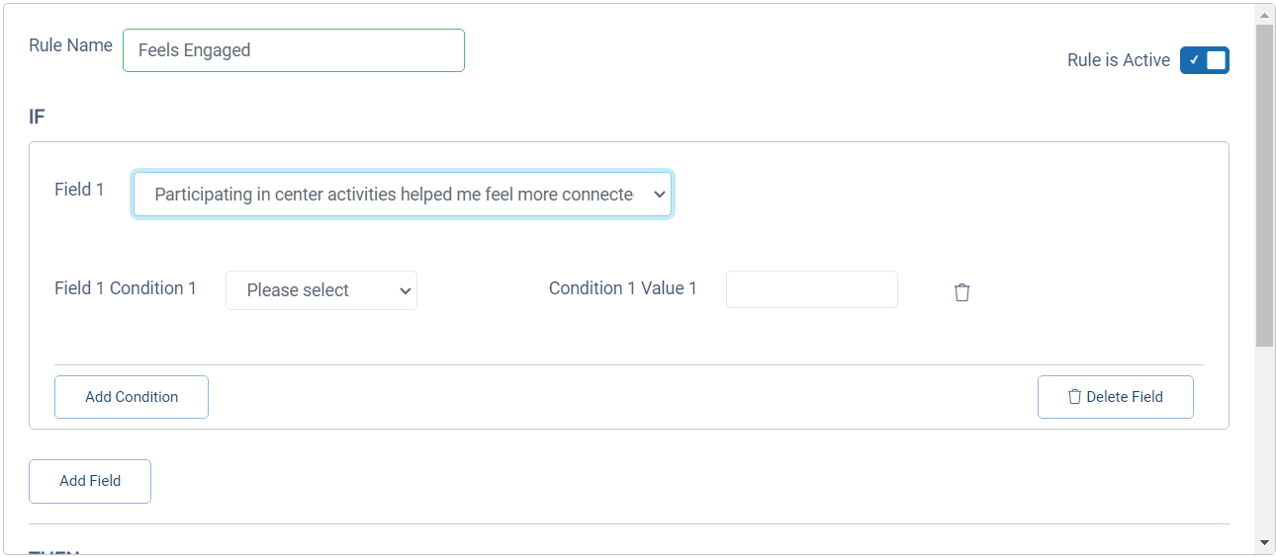Click the Add Condition button

click(x=132, y=397)
